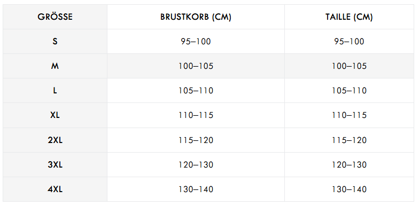Select the XL size label

[x=55, y=115]
